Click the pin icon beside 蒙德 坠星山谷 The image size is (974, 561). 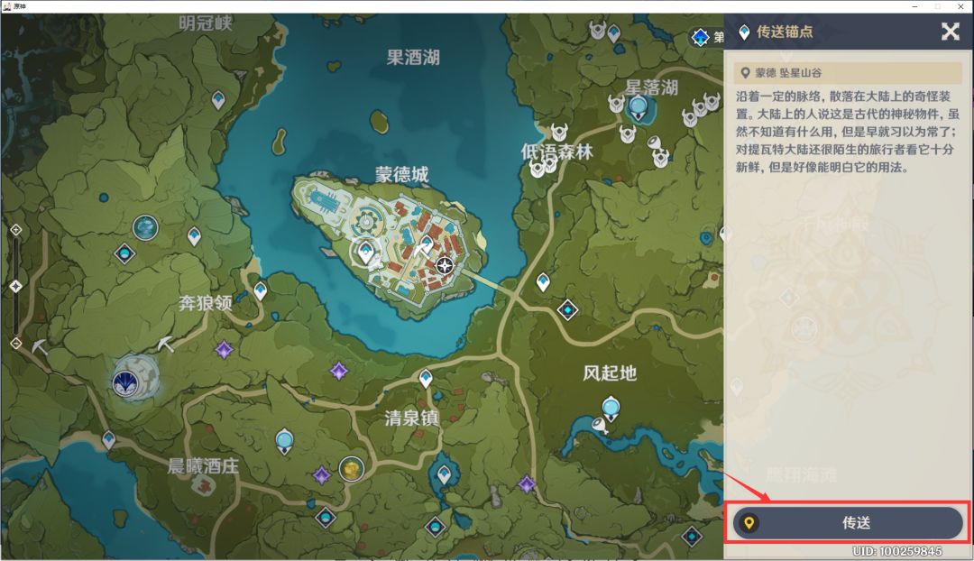coord(746,73)
